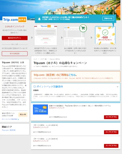Screen dimensions: 122x154
Task: Click ストアにすすむ in the middle campaign row
Action: [111, 132]
